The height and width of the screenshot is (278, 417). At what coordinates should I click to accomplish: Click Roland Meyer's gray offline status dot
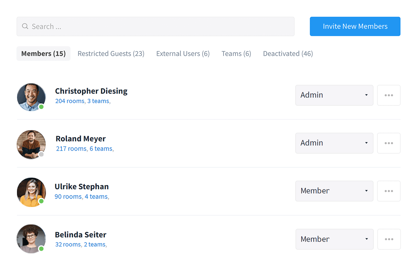pos(41,154)
